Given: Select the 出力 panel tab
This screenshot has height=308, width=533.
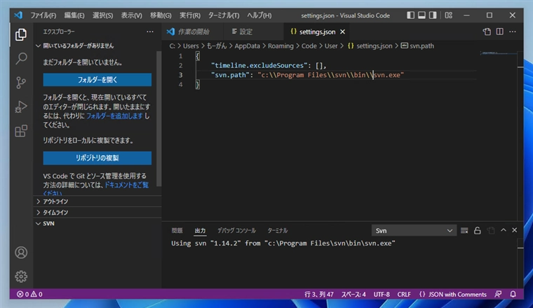Looking at the screenshot, I should [x=200, y=231].
